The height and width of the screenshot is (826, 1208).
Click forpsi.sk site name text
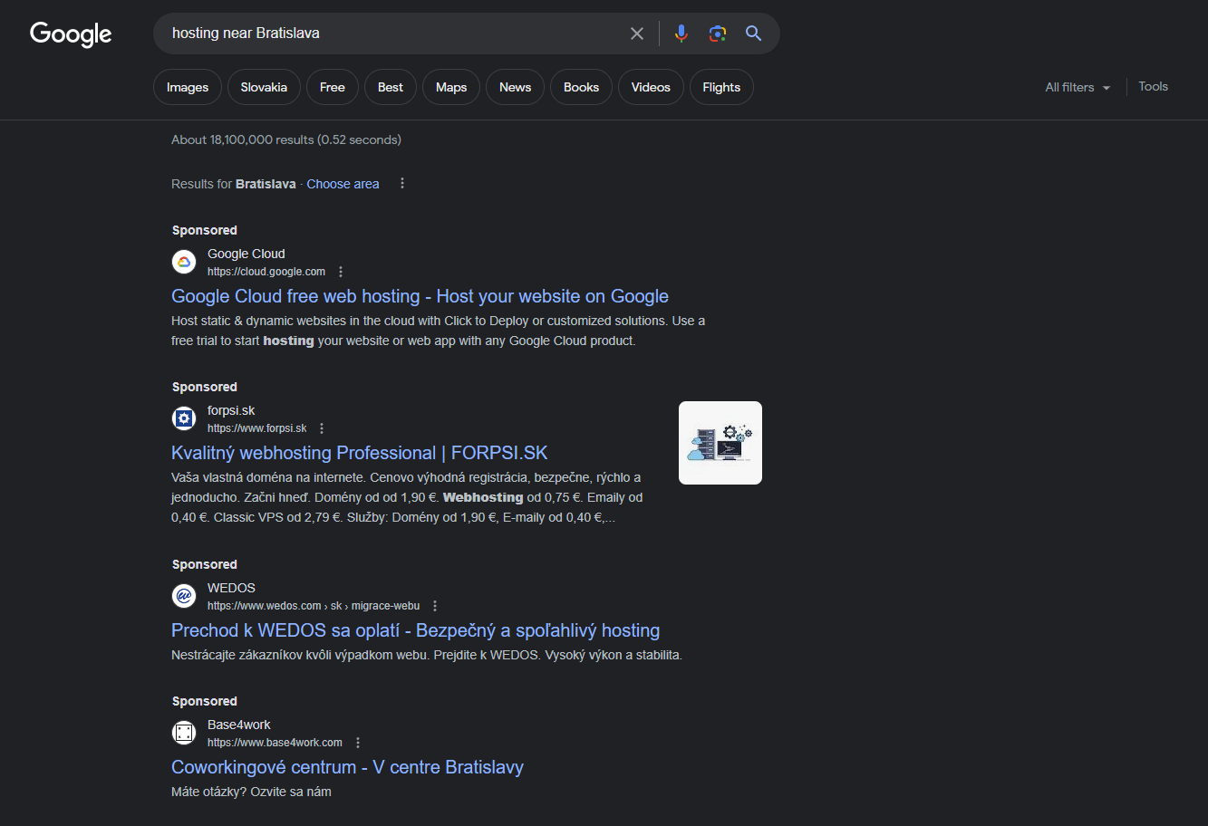[231, 410]
